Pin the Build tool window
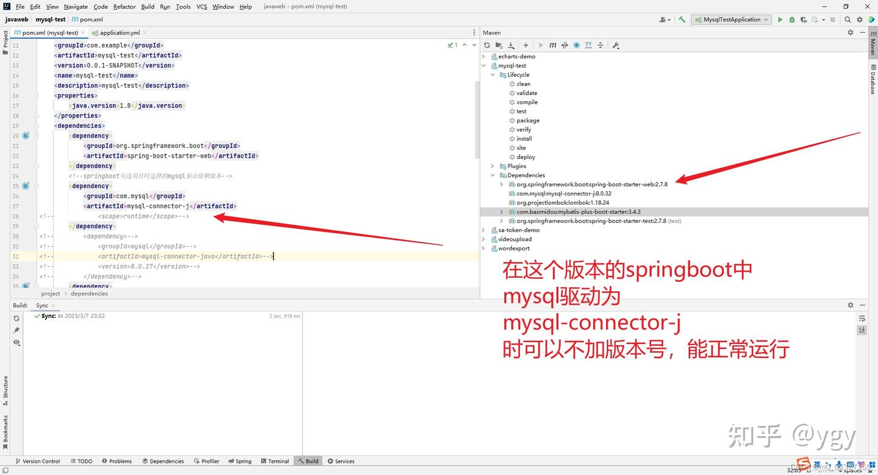878x475 pixels. click(16, 329)
